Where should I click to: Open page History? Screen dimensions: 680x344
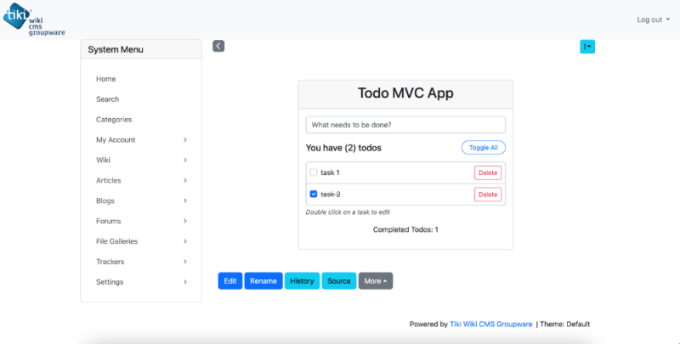tap(302, 281)
